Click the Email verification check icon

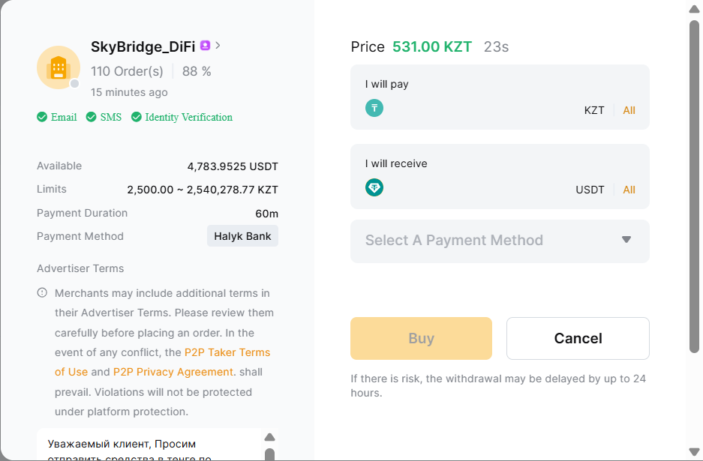click(42, 117)
